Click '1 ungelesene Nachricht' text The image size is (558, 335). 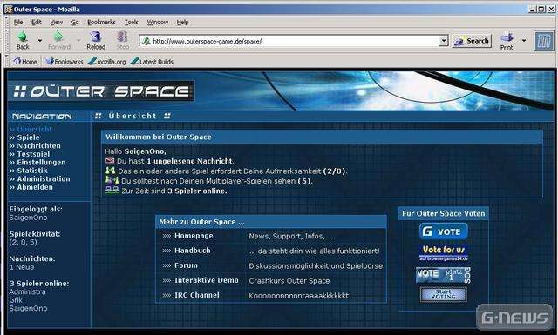point(189,161)
